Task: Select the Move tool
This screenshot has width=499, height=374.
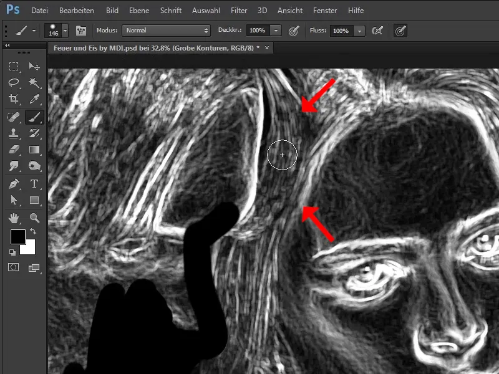Action: (x=34, y=67)
